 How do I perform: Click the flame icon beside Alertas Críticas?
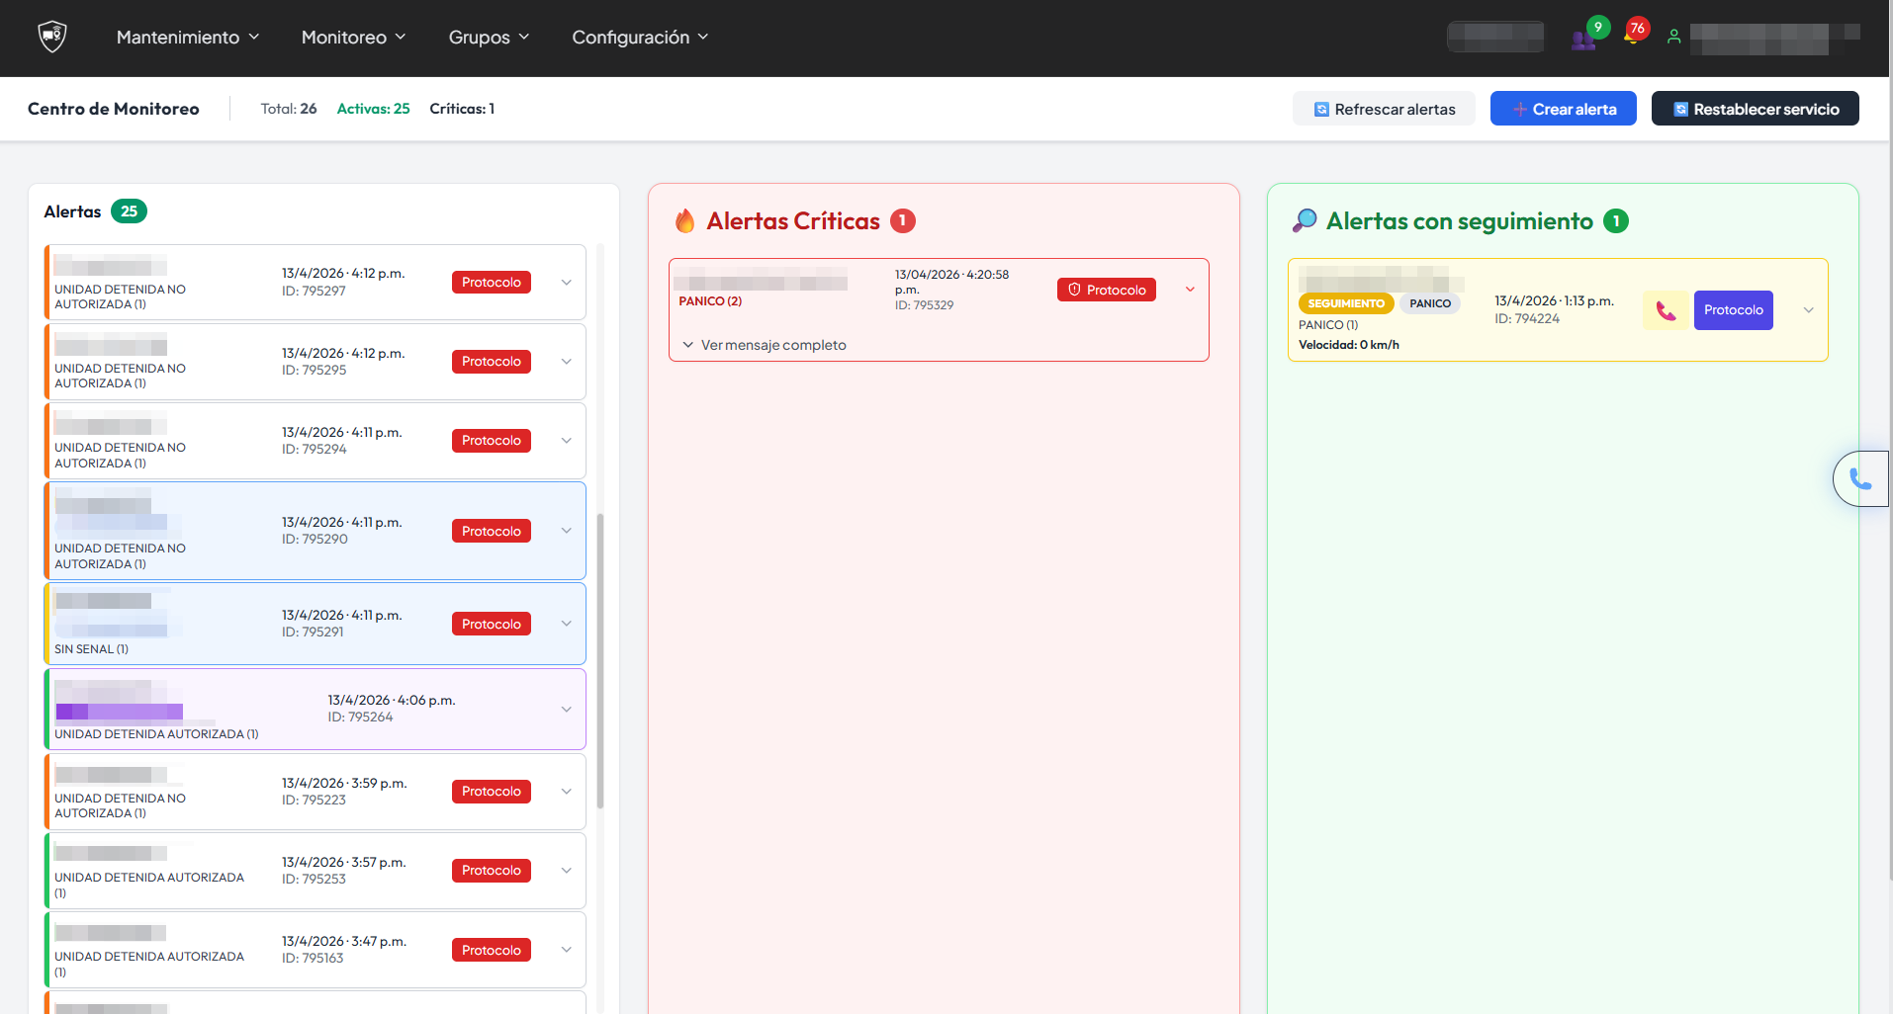tap(684, 220)
